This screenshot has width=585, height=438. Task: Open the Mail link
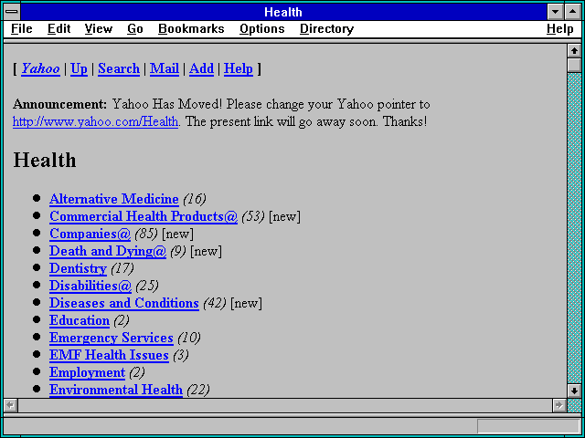click(165, 69)
